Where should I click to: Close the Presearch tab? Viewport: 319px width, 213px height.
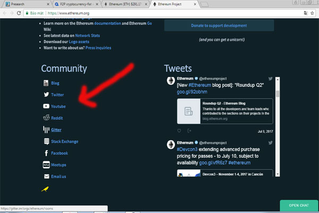(x=48, y=4)
